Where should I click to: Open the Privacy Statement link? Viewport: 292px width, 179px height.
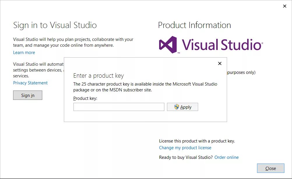point(30,83)
